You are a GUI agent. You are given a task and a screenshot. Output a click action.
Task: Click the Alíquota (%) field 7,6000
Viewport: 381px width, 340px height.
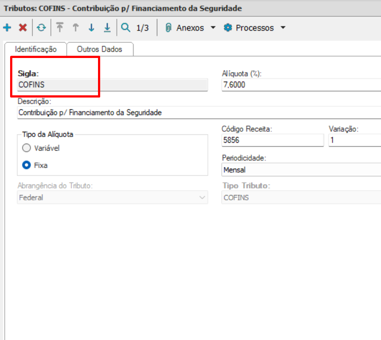[301, 85]
